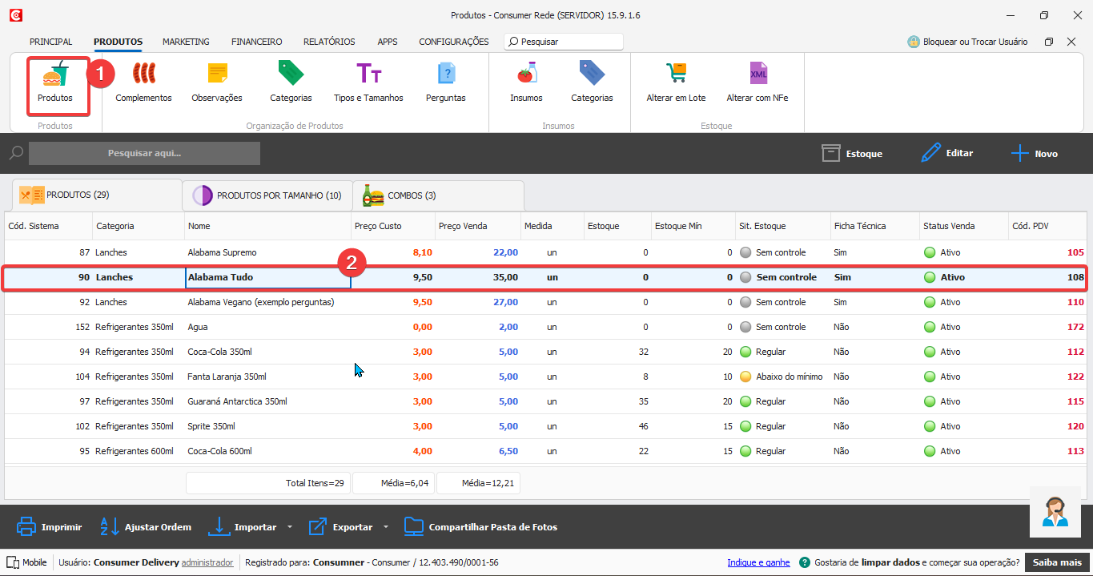1093x576 pixels.
Task: Open the Financeiro menu
Action: tap(256, 42)
